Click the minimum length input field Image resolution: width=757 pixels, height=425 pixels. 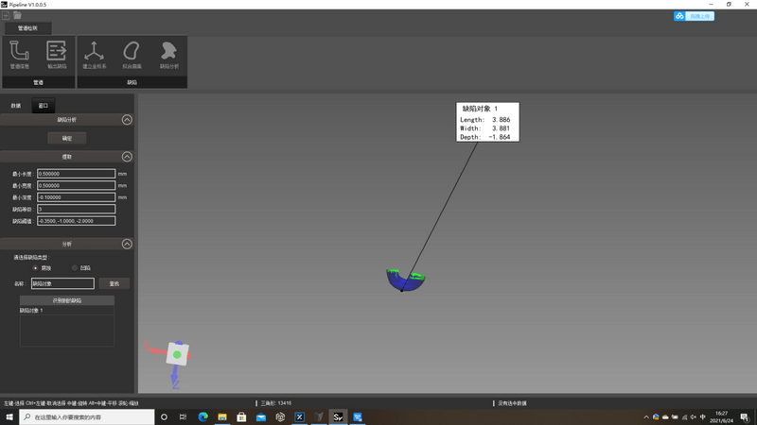(x=76, y=174)
